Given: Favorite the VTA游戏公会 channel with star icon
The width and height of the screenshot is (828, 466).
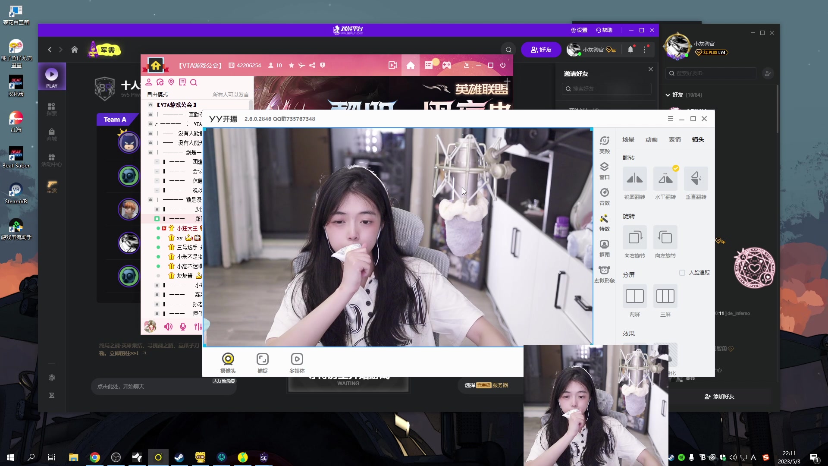Looking at the screenshot, I should (292, 65).
